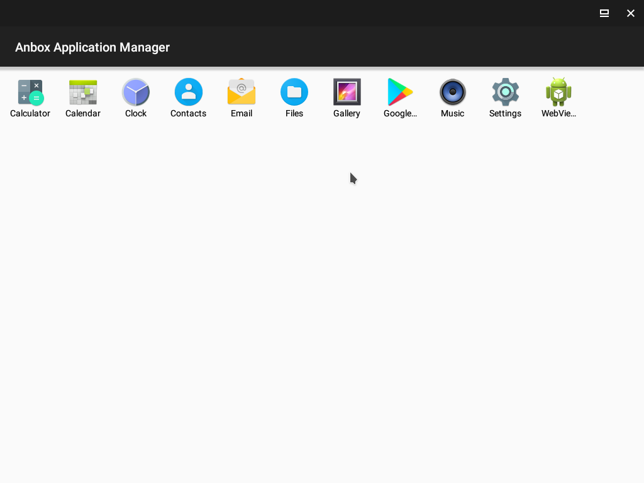
Task: Click the "Gallery" text label
Action: point(347,114)
